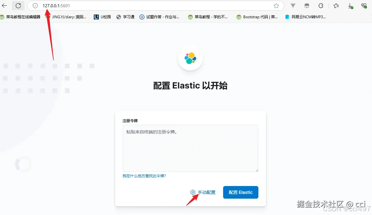Viewport: 372px width, 215px height.
Task: Open the U校园 bookmark
Action: click(102, 17)
